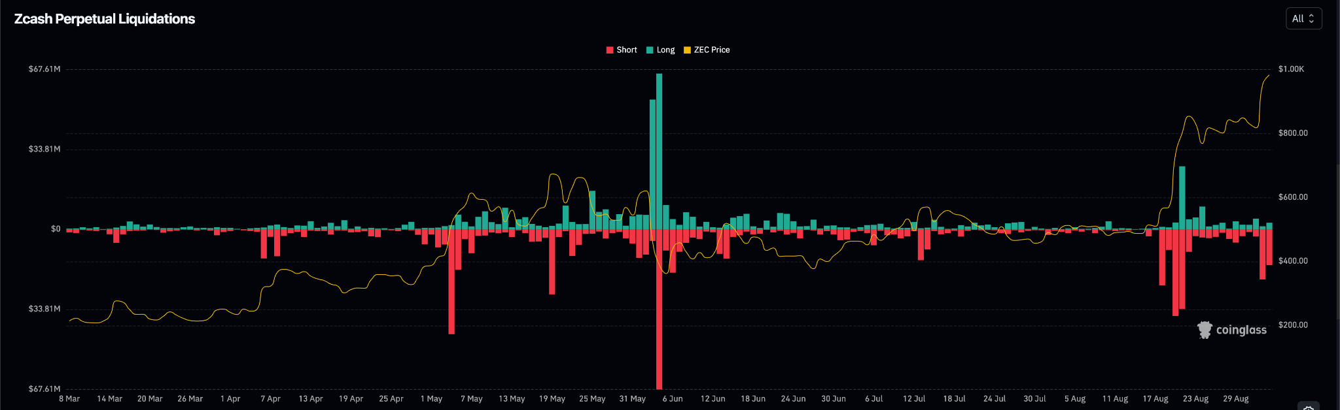Click the 25 May date label
1340x410 pixels.
coord(592,399)
